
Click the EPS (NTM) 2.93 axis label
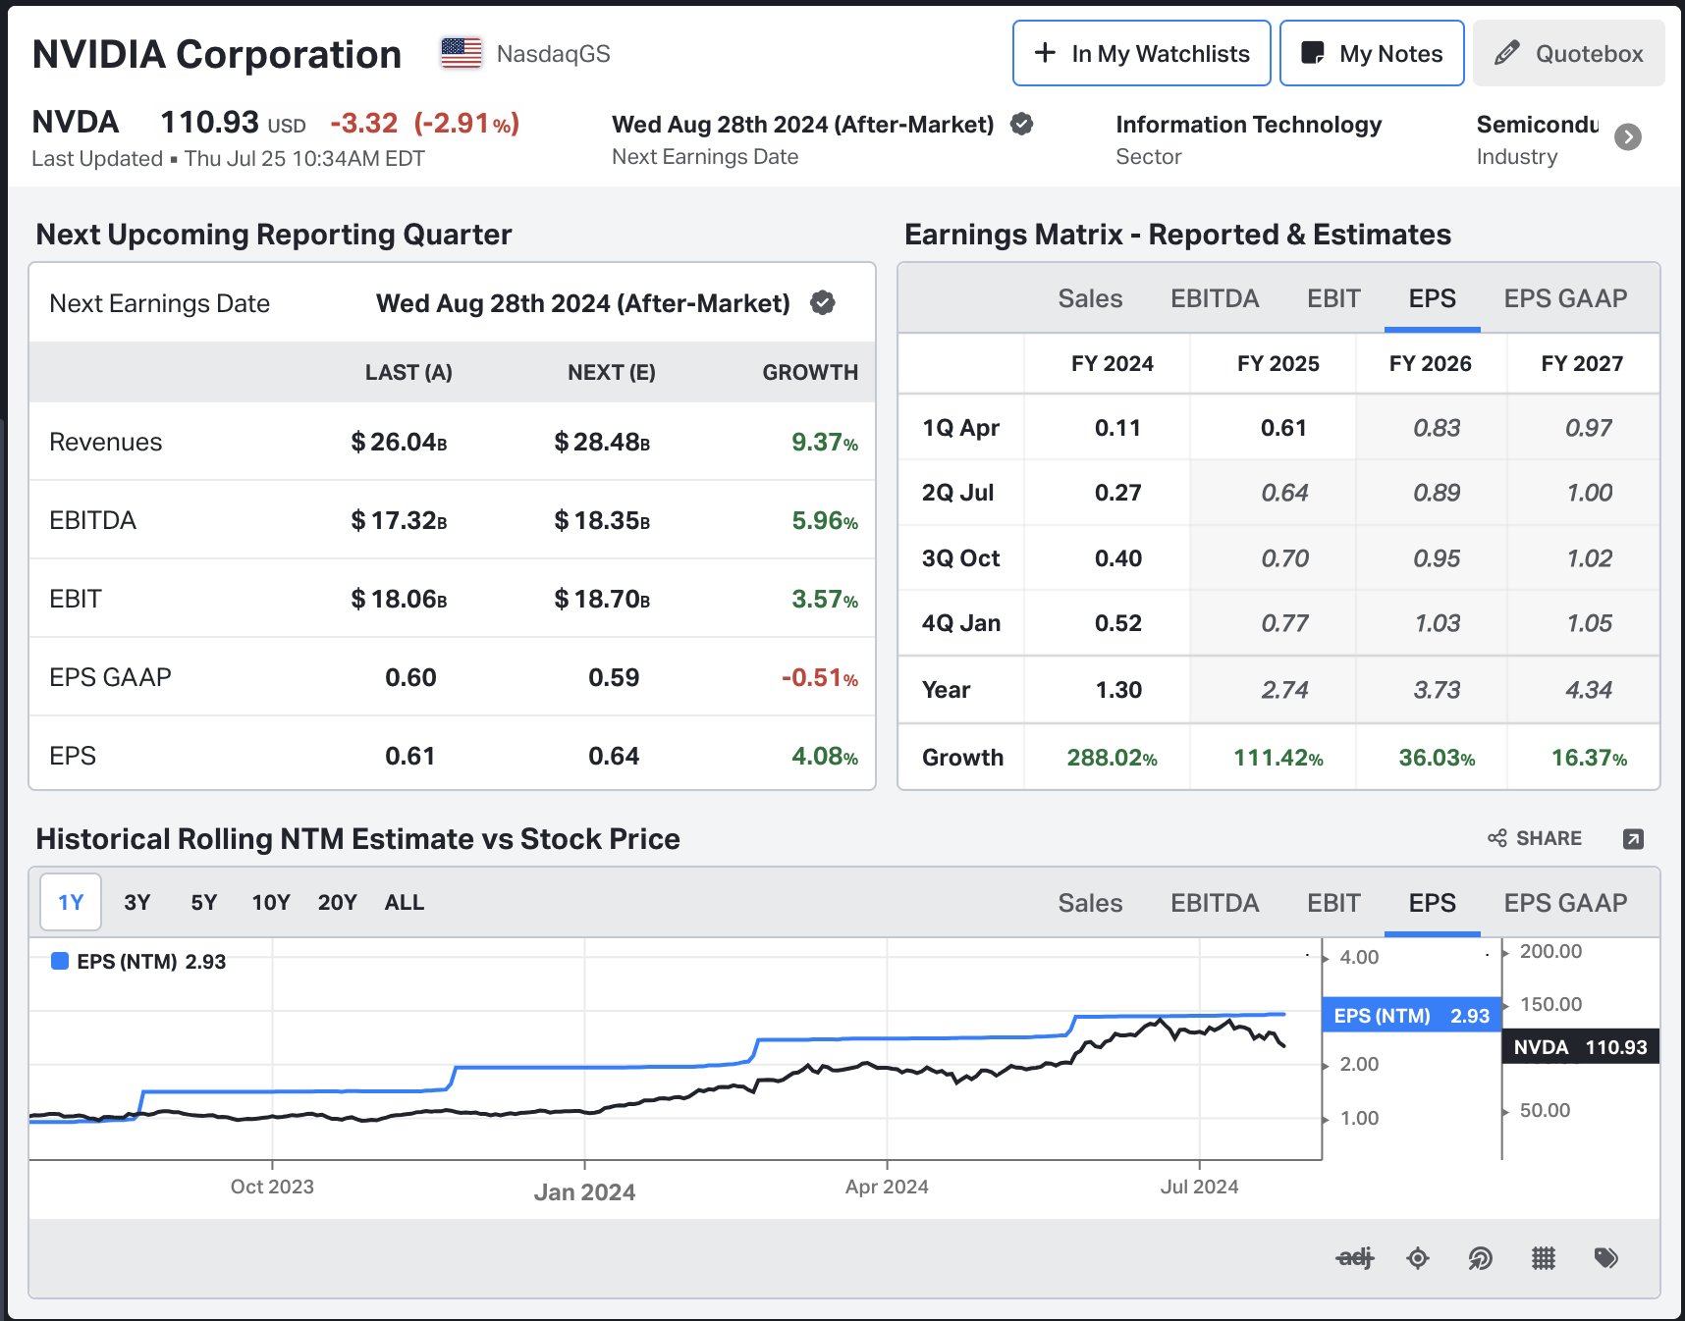1411,1016
